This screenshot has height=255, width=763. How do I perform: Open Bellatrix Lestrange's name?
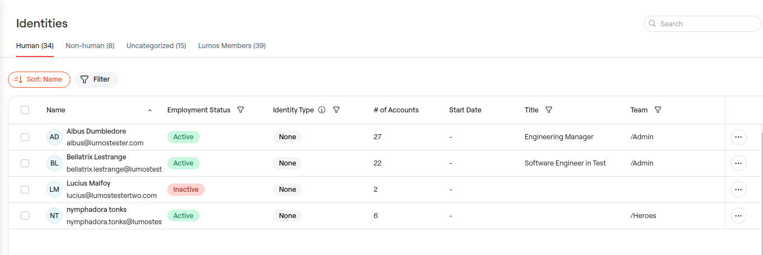pos(96,157)
